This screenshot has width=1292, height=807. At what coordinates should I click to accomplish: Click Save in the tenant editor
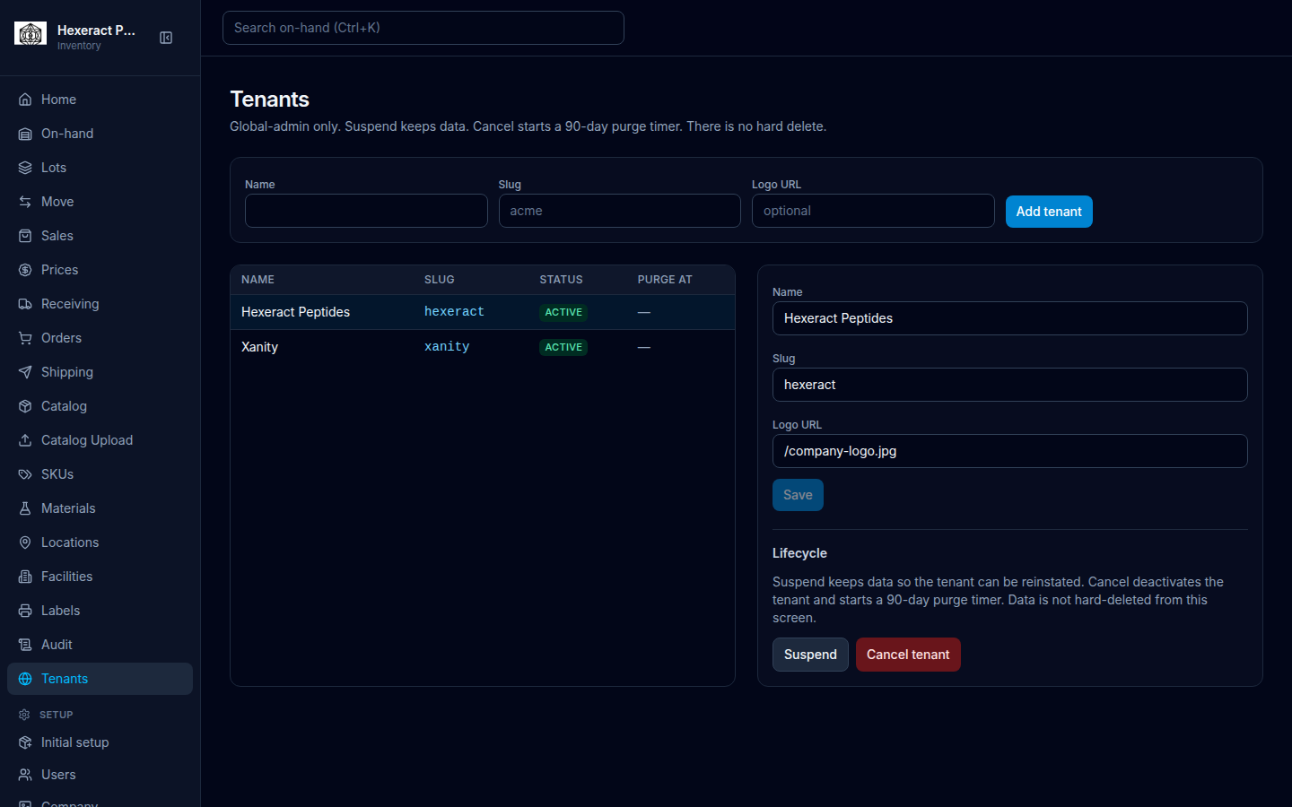coord(798,495)
